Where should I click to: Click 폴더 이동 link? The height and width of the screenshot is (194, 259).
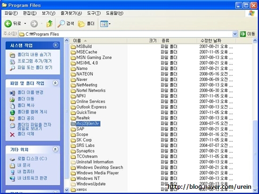coord(26,99)
